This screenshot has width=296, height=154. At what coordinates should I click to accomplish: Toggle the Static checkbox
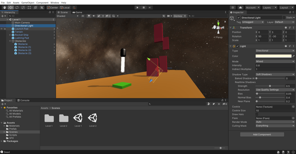coord(284,17)
